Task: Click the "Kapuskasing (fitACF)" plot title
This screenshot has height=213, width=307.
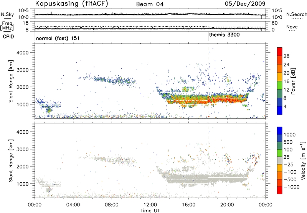Action: [x=71, y=3]
